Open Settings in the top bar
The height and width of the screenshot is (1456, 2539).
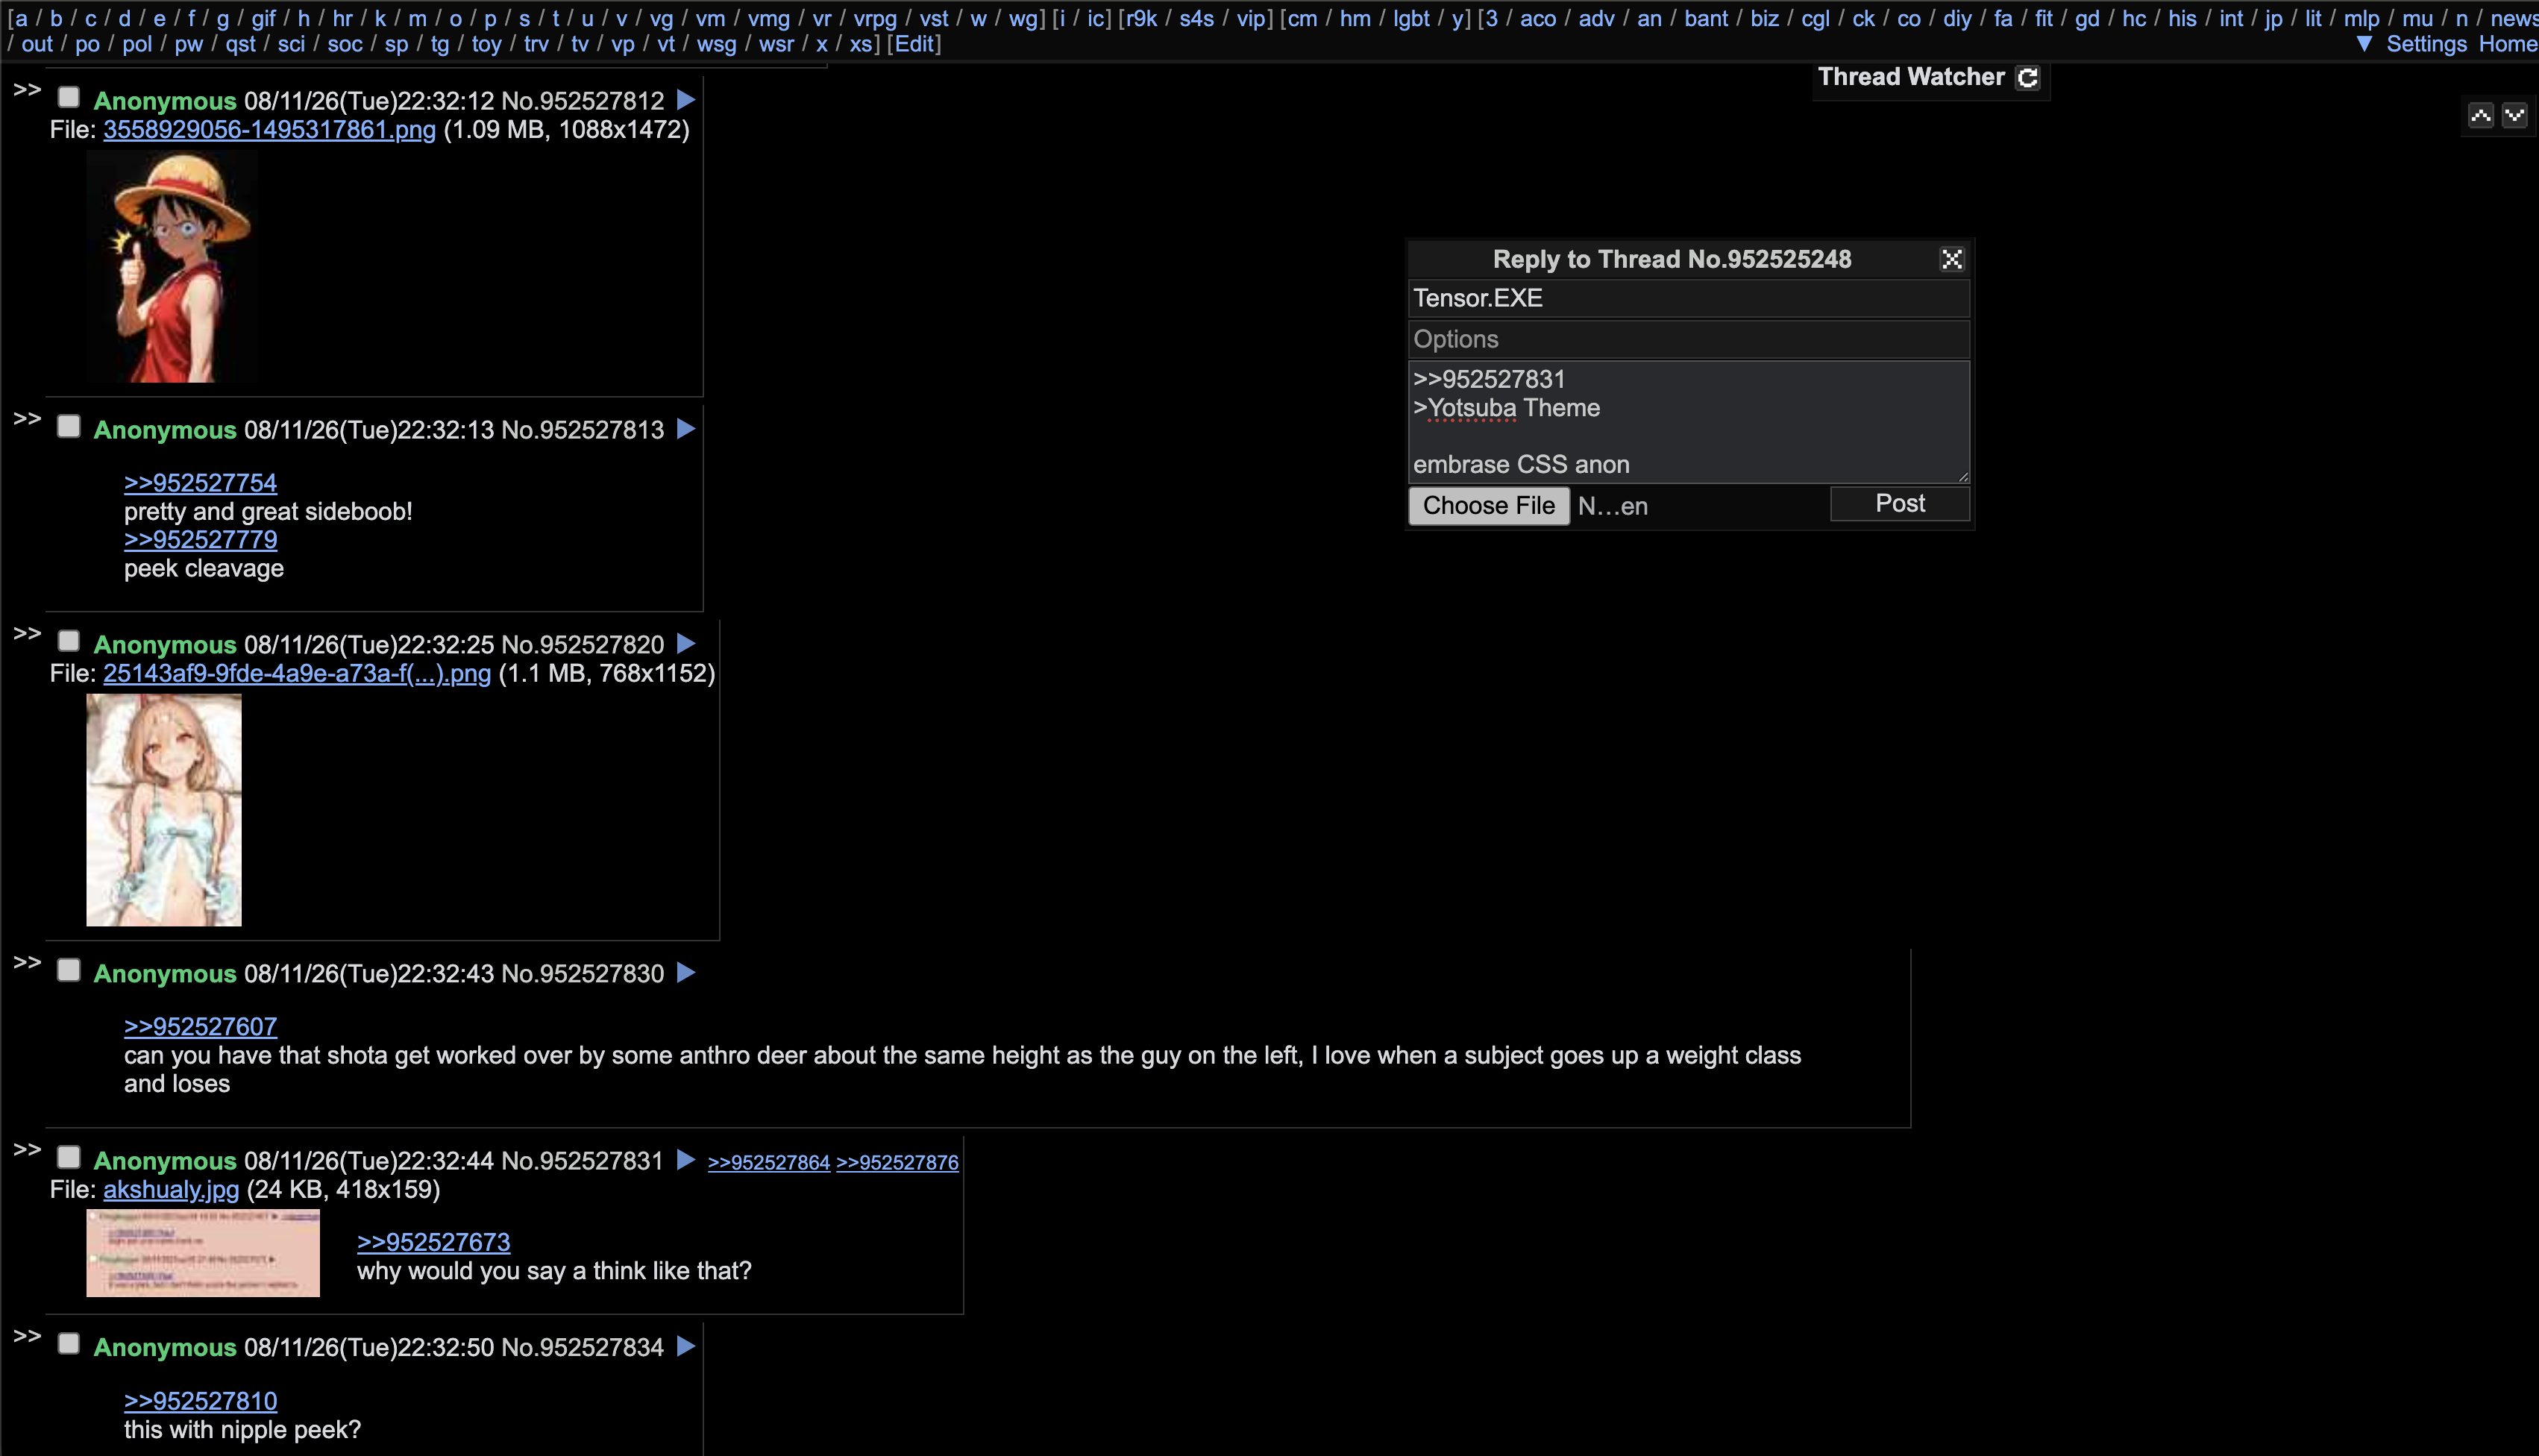click(2427, 44)
